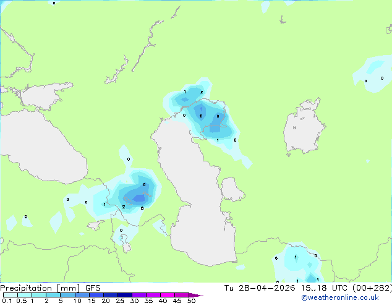Open the weatheronline.co.uk credit link
392x303 pixels.
coord(339,297)
